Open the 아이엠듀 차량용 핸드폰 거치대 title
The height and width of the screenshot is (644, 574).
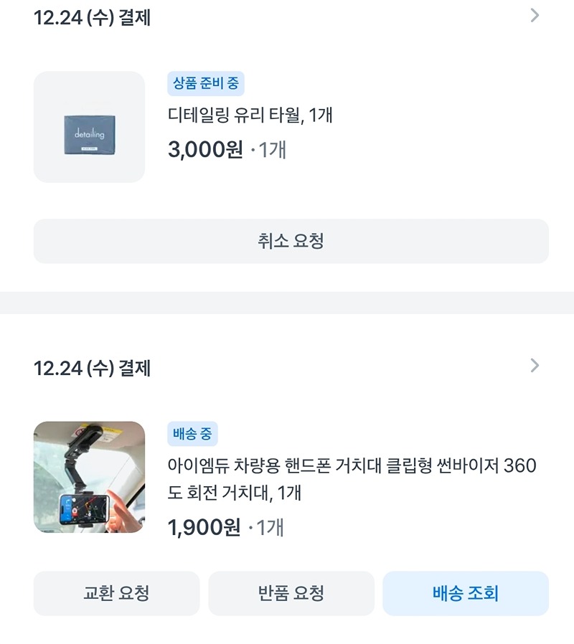(x=352, y=479)
